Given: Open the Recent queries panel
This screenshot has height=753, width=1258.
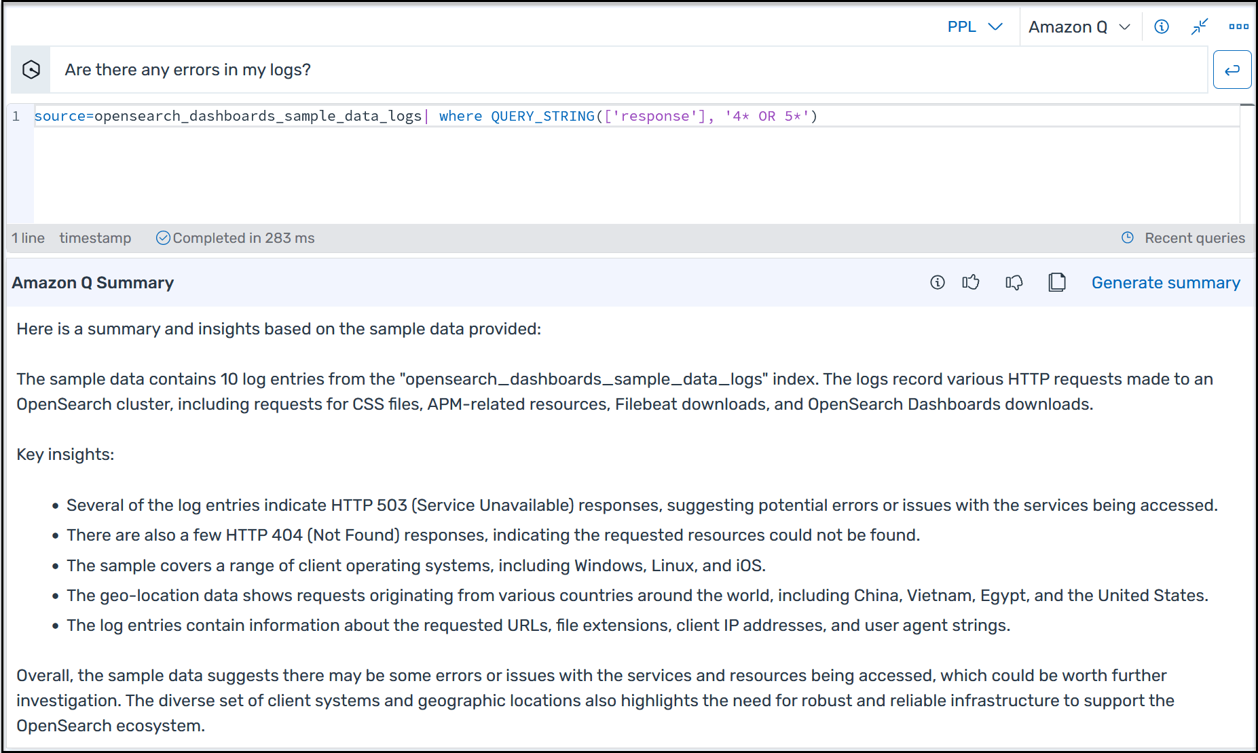Looking at the screenshot, I should pos(1195,237).
